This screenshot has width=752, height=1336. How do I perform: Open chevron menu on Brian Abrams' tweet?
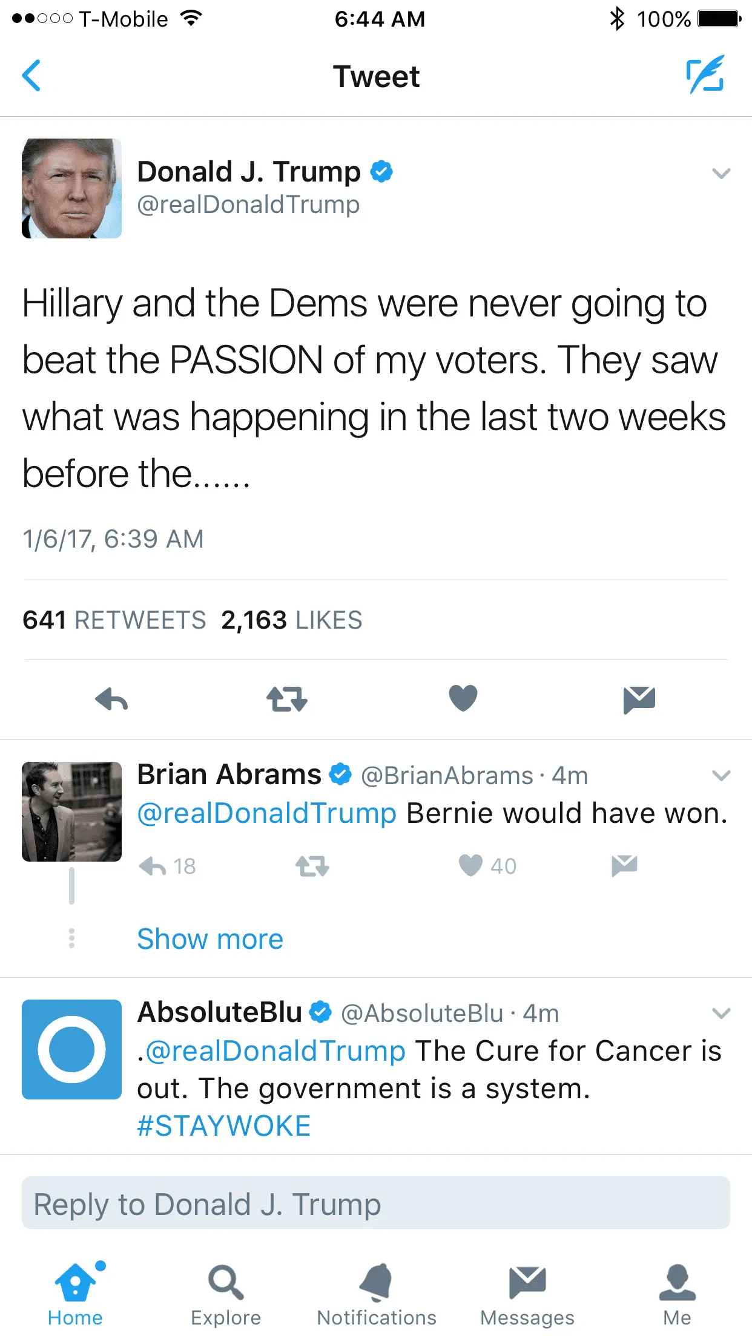[721, 776]
